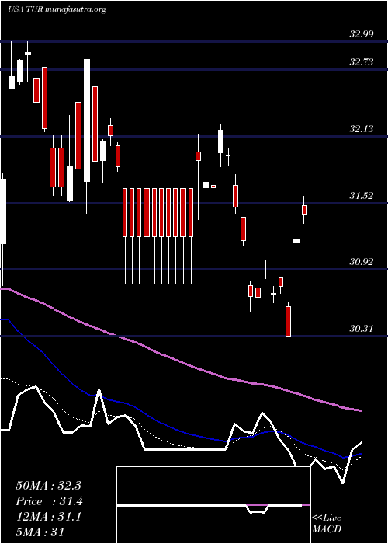
Task: Click the 30.31 price level label
Action: point(362,329)
